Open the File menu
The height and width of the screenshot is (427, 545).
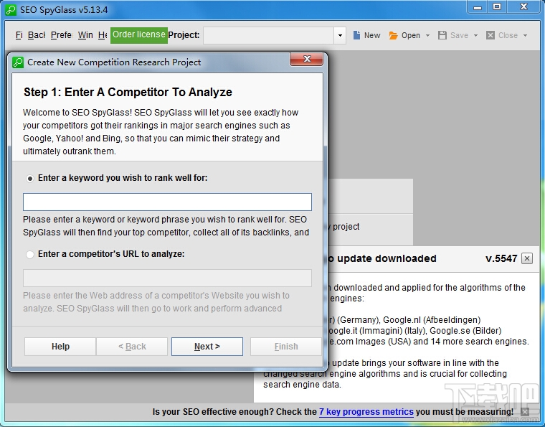click(x=19, y=35)
